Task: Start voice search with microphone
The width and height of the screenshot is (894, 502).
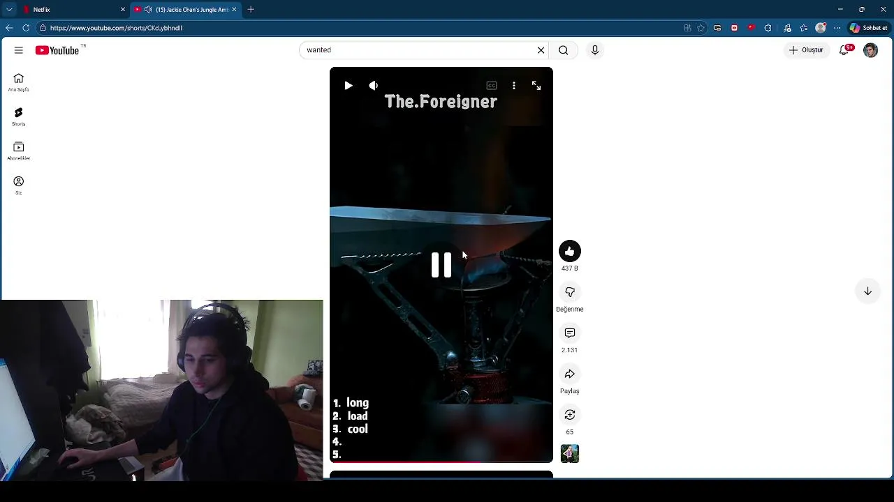Action: (x=595, y=50)
